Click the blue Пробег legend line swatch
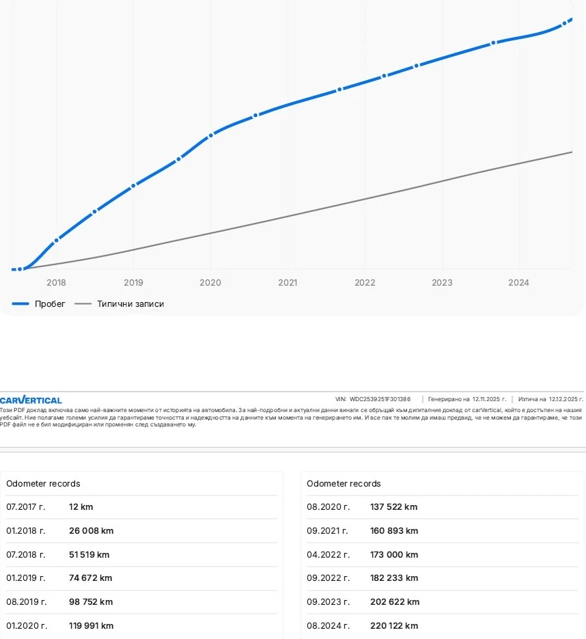Image resolution: width=586 pixels, height=639 pixels. click(20, 304)
